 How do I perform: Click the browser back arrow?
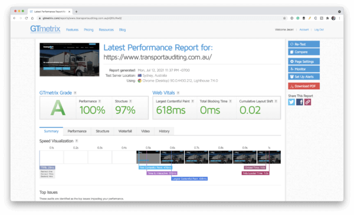coord(15,18)
